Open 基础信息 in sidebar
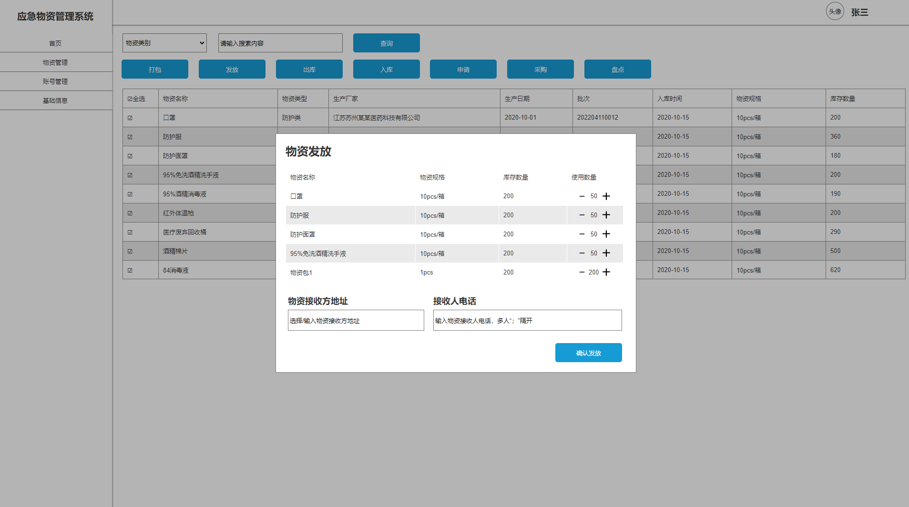This screenshot has width=909, height=507. (x=55, y=101)
